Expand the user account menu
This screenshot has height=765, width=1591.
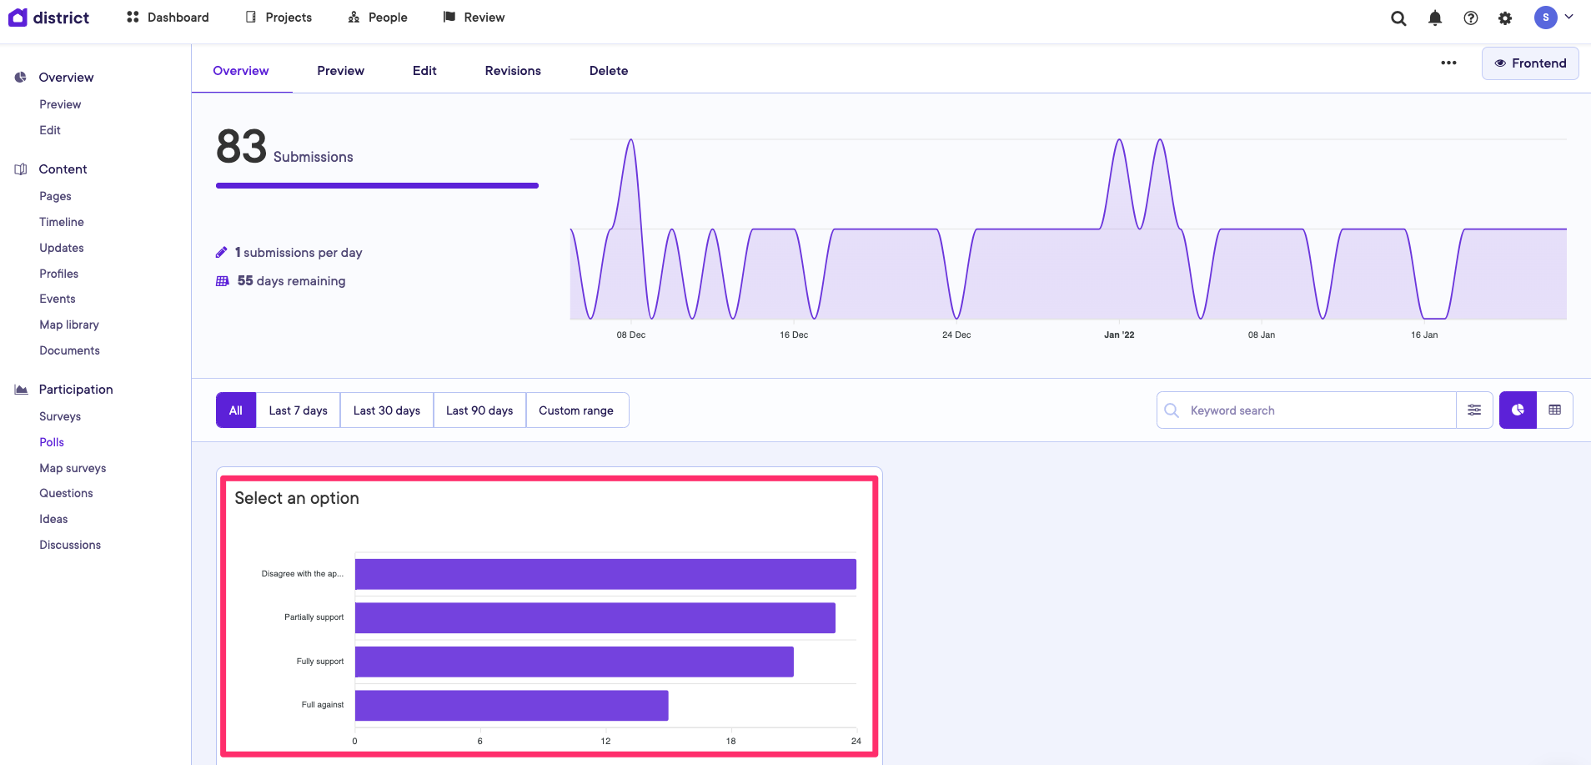(1554, 18)
